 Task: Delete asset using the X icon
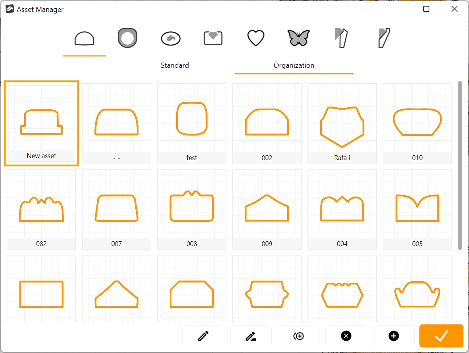point(346,336)
